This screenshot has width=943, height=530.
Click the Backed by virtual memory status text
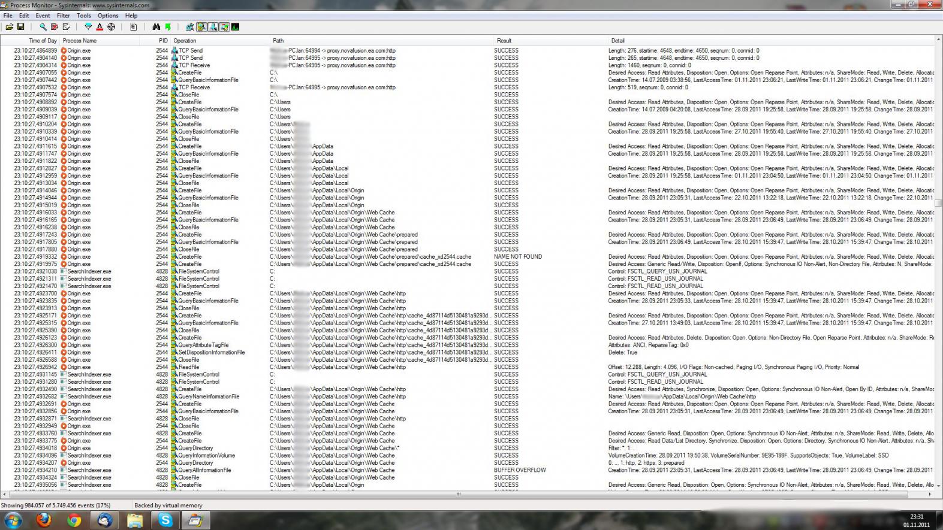point(168,505)
